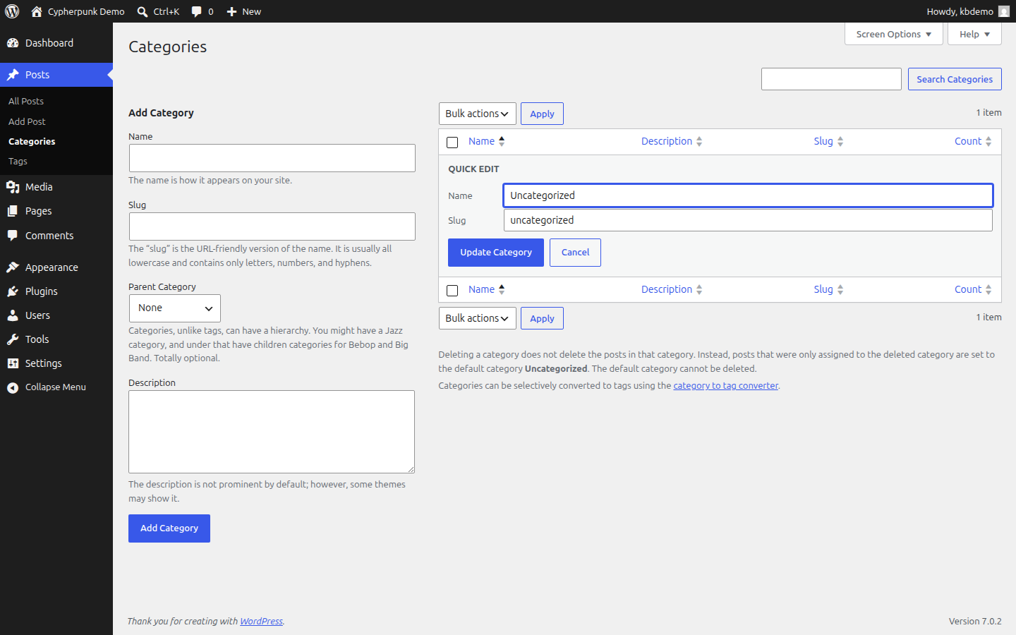Open the Dashboard menu
The height and width of the screenshot is (635, 1016).
tap(56, 43)
